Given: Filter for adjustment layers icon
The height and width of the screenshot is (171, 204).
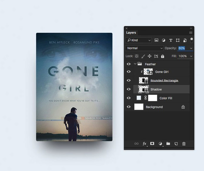Looking at the screenshot, I should point(163,40).
